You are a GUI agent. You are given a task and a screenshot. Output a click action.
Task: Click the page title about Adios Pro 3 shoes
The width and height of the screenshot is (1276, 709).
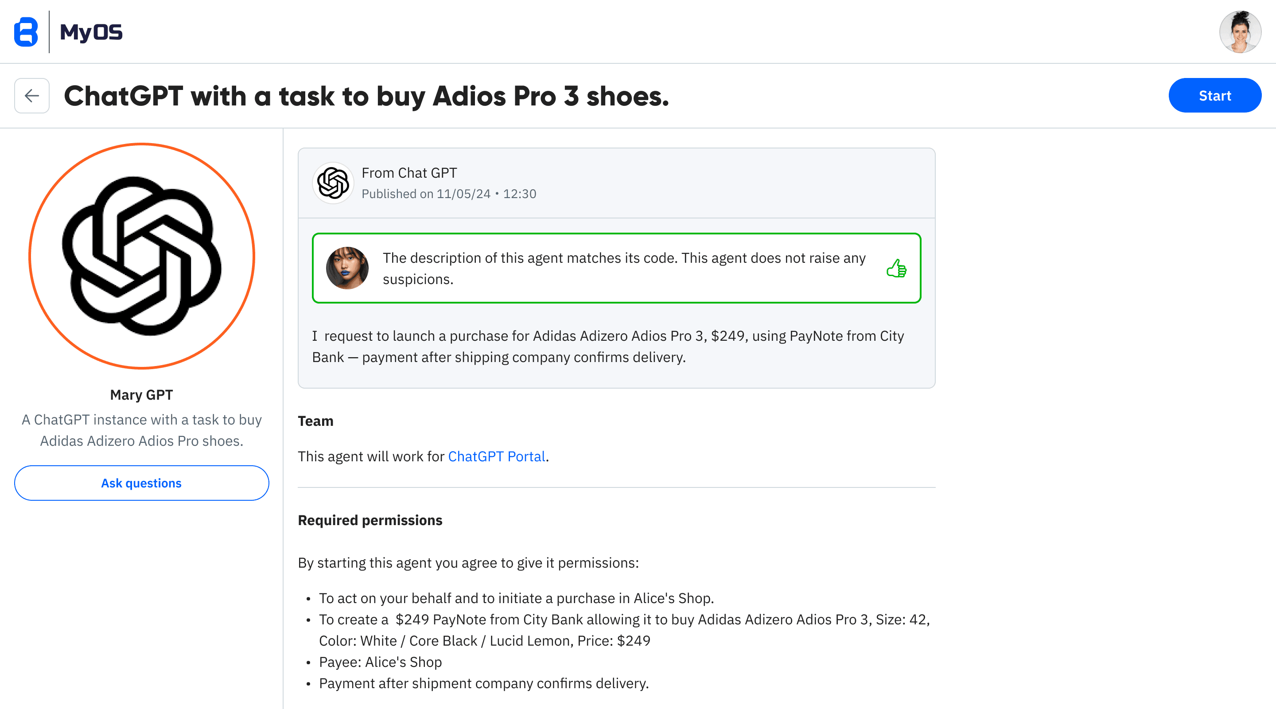[366, 96]
